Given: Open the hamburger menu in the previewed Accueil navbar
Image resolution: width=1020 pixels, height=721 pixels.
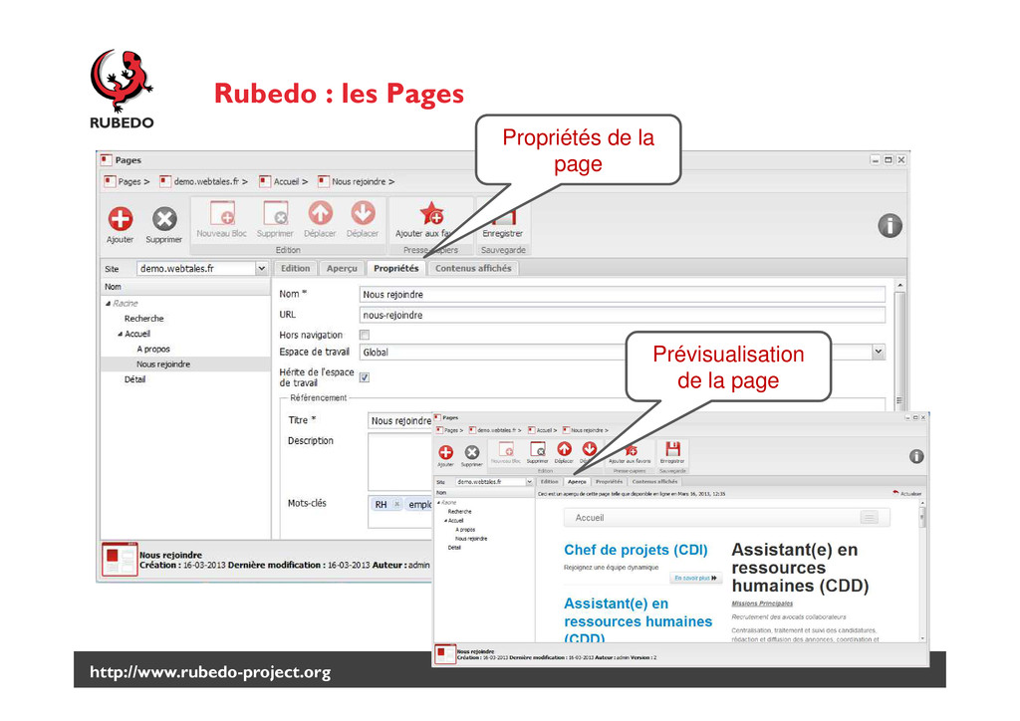Looking at the screenshot, I should [x=869, y=518].
